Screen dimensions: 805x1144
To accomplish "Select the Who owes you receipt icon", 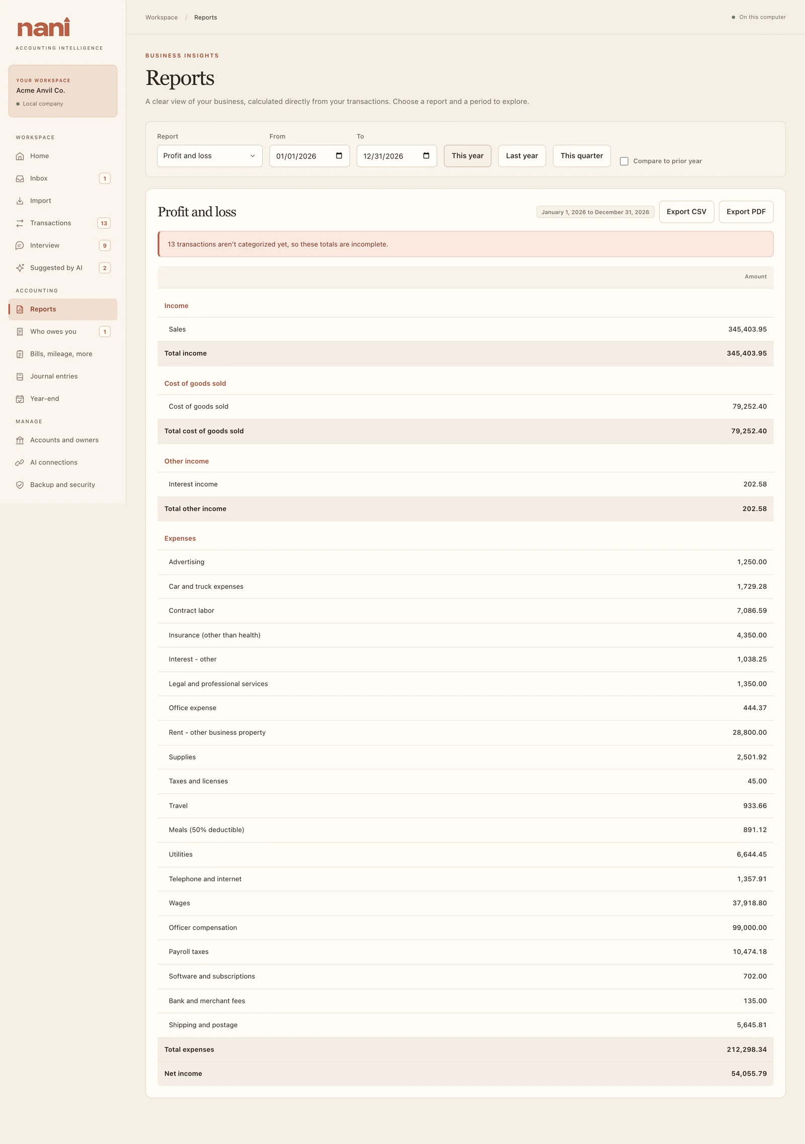I will [20, 332].
